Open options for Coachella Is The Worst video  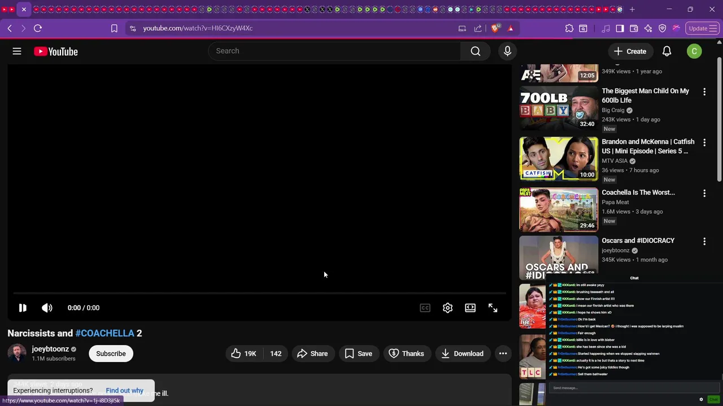[704, 193]
